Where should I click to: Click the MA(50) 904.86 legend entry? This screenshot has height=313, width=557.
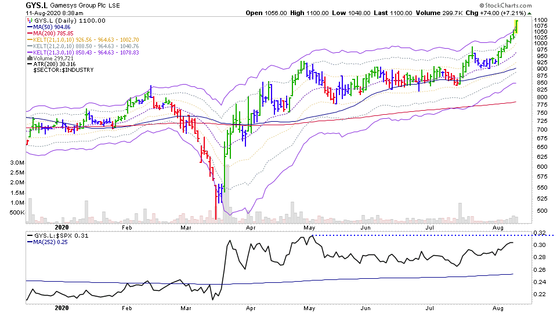click(52, 27)
